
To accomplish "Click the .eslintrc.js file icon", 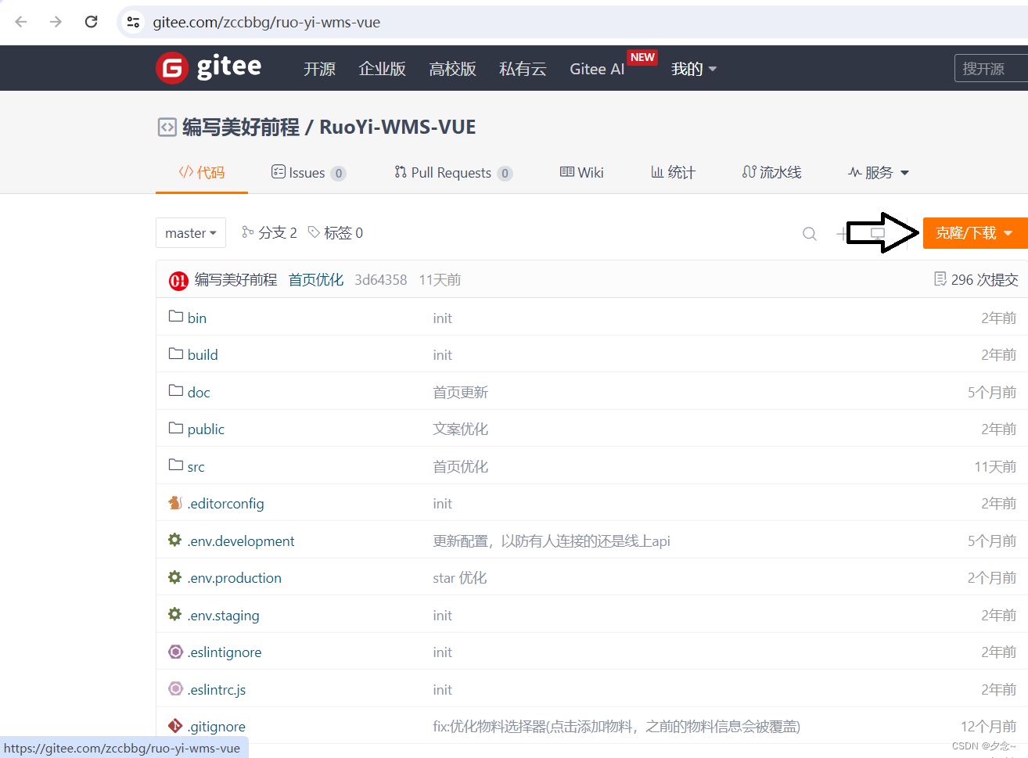I will (175, 688).
